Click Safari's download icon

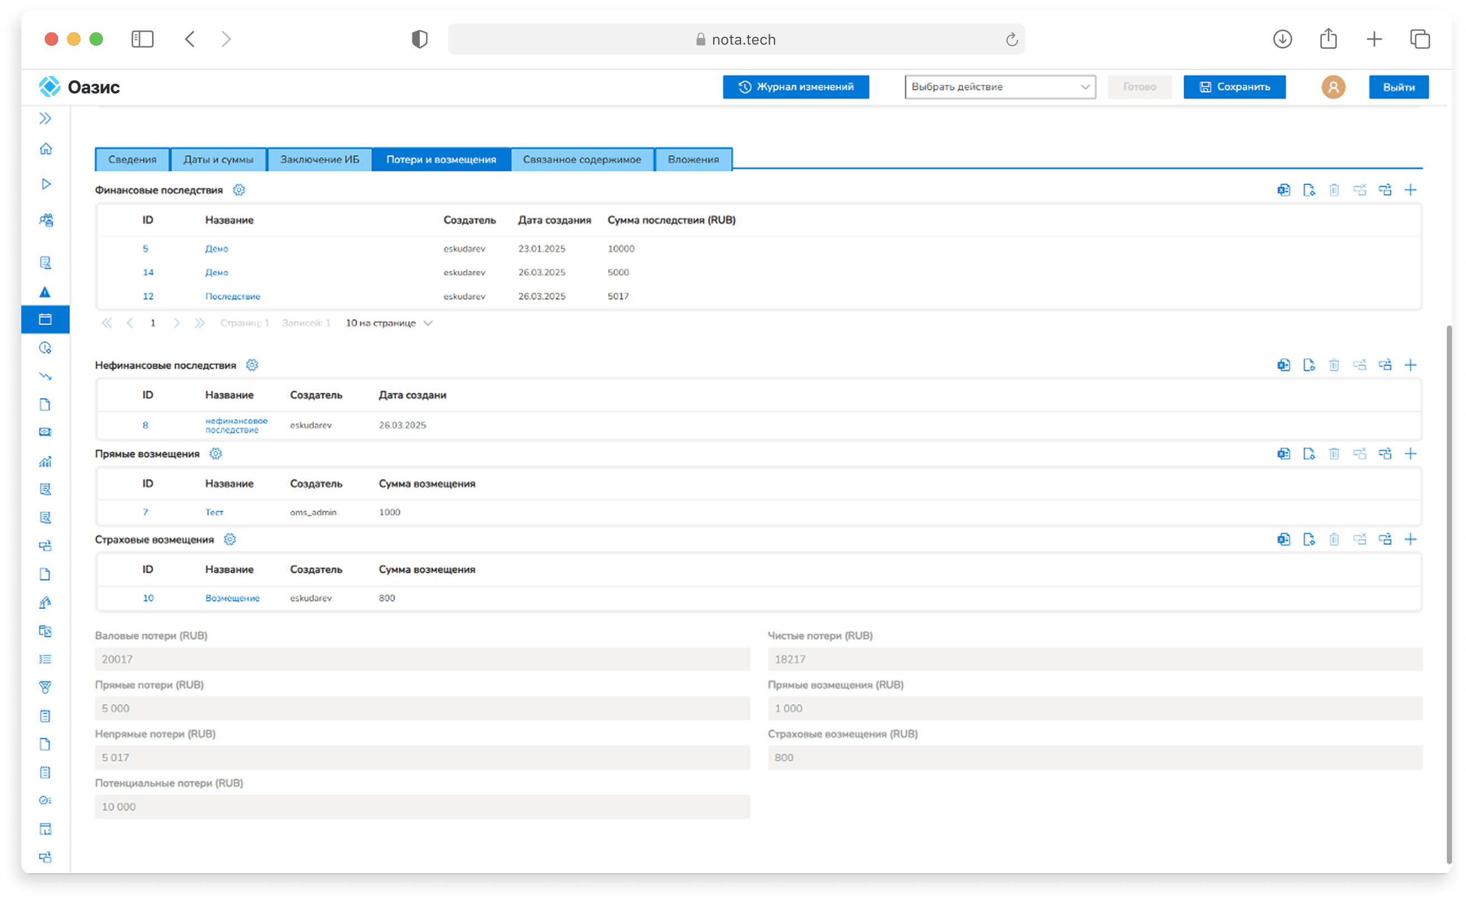point(1282,39)
